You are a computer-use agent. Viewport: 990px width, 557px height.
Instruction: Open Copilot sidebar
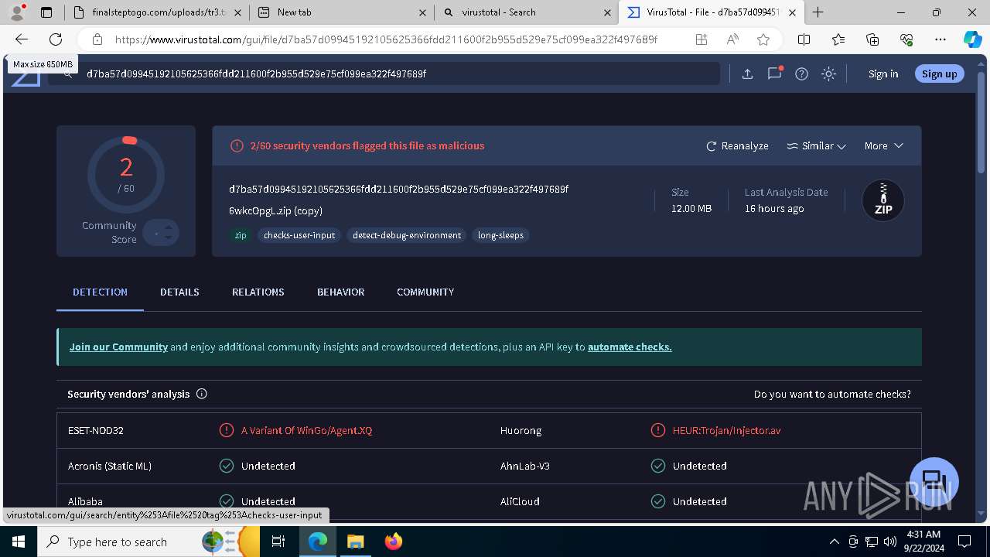pos(972,39)
